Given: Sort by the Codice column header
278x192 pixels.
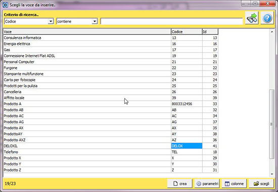Looking at the screenshot, I should click(187, 32).
